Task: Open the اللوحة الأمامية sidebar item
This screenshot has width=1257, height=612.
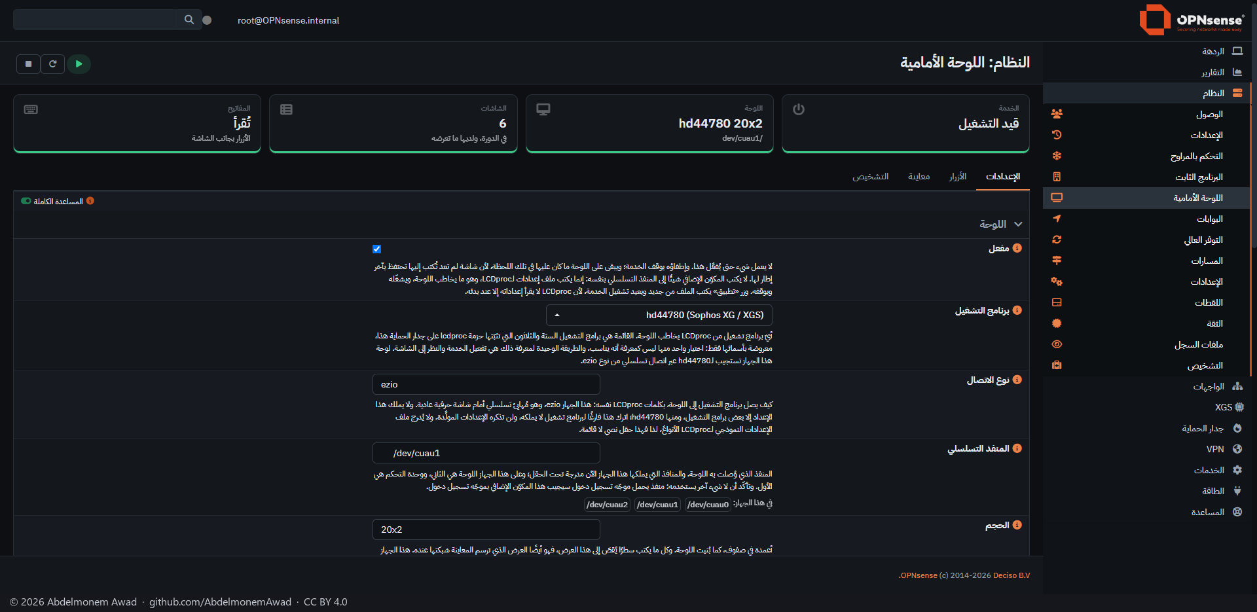Action: 1146,198
